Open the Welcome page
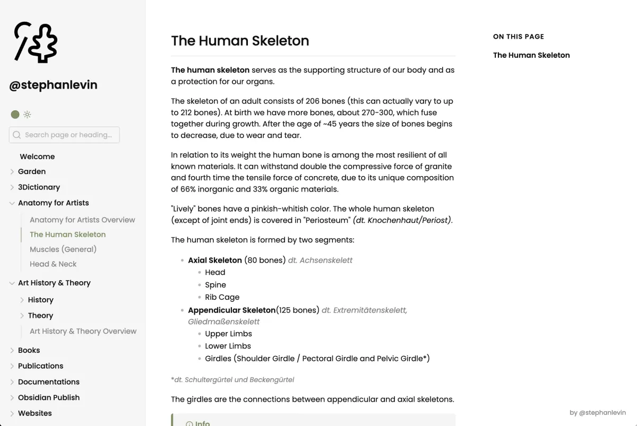The height and width of the screenshot is (426, 637). [37, 157]
